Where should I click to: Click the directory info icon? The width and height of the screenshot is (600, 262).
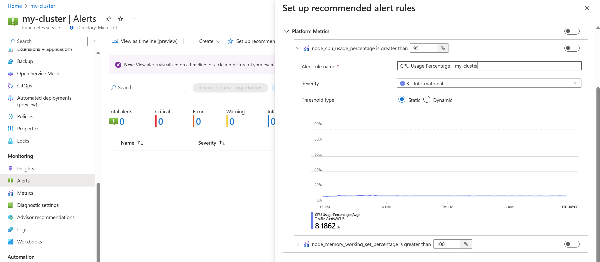pos(72,28)
